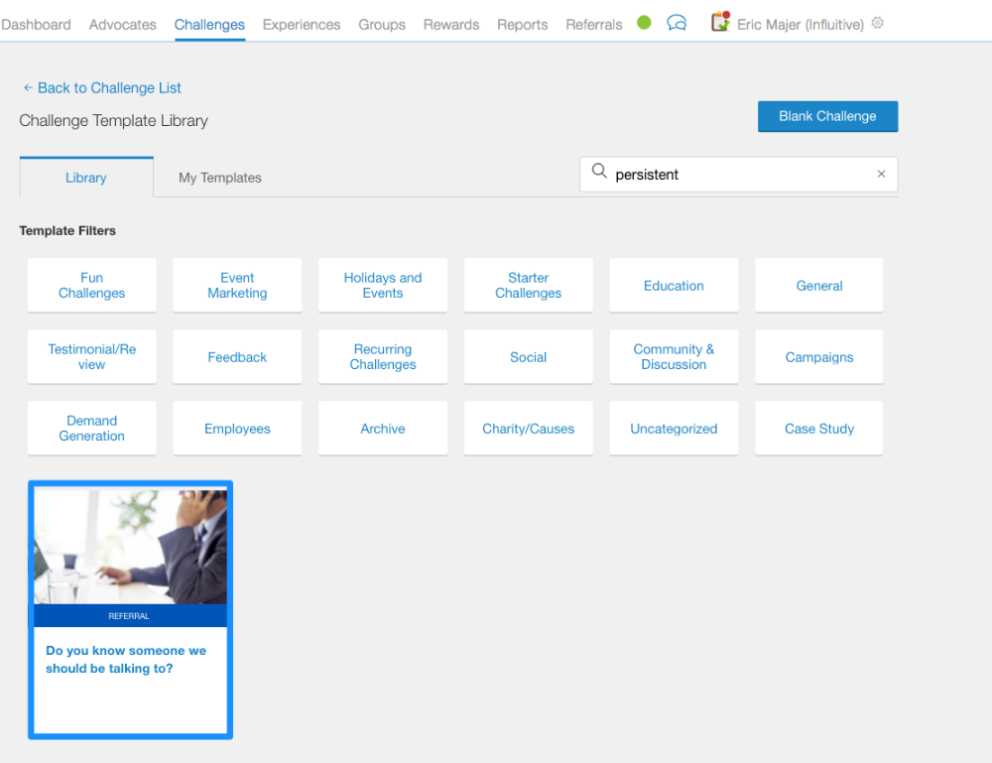Filter by Fun Challenges
Image resolution: width=992 pixels, height=763 pixels.
(91, 286)
